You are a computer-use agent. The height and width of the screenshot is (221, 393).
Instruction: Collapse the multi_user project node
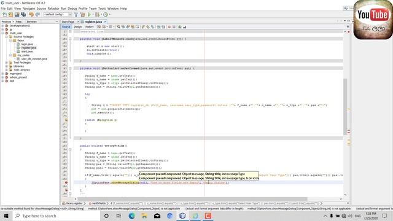tap(2, 33)
